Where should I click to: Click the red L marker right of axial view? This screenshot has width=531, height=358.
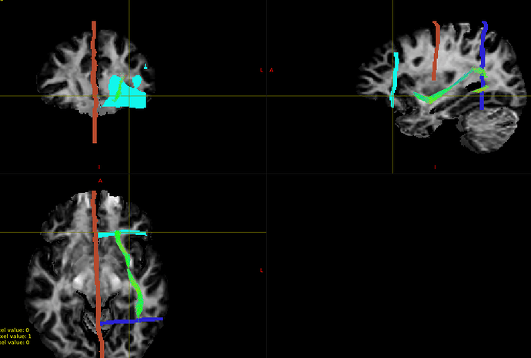262,270
